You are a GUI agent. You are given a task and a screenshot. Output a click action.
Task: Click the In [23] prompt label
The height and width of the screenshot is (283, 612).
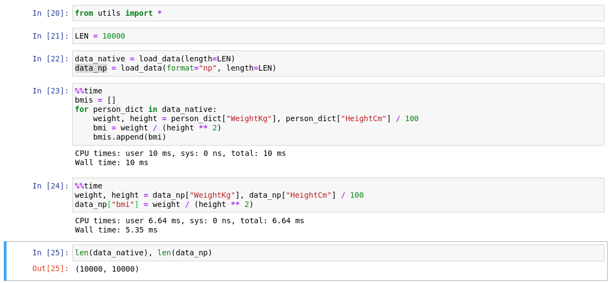[x=51, y=91]
